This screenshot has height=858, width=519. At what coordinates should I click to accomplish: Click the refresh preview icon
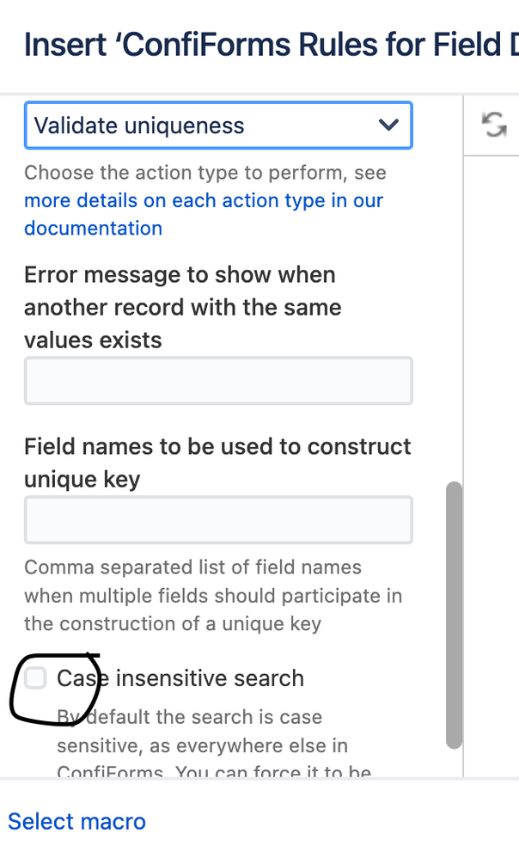point(494,125)
